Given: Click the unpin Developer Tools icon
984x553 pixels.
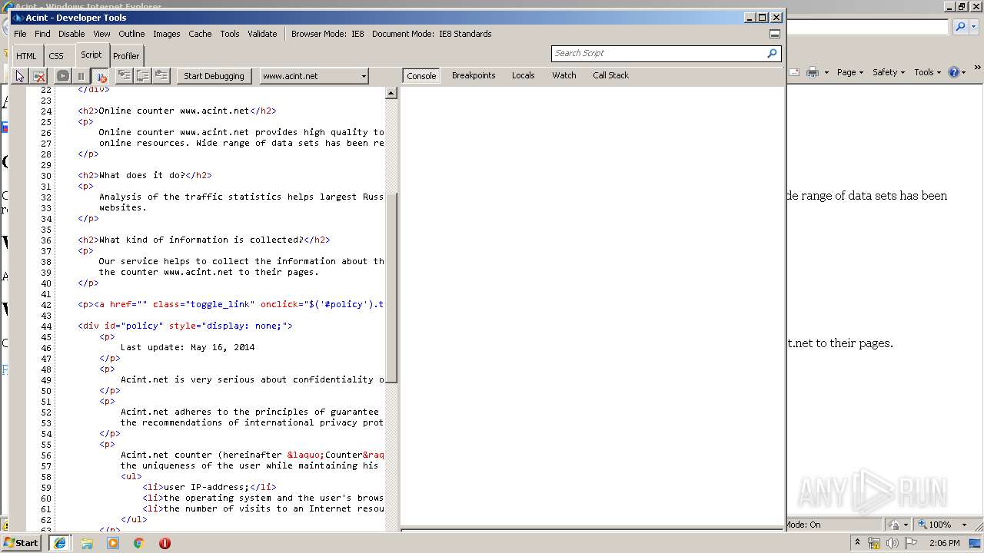Looking at the screenshot, I should pos(775,34).
